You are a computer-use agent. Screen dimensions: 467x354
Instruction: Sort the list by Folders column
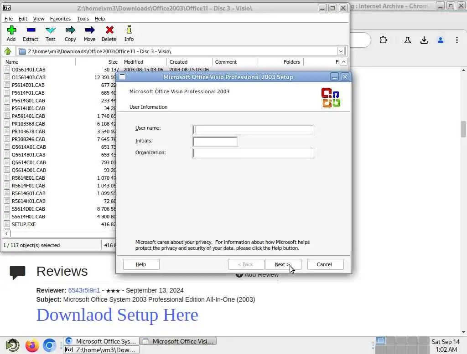[281, 62]
